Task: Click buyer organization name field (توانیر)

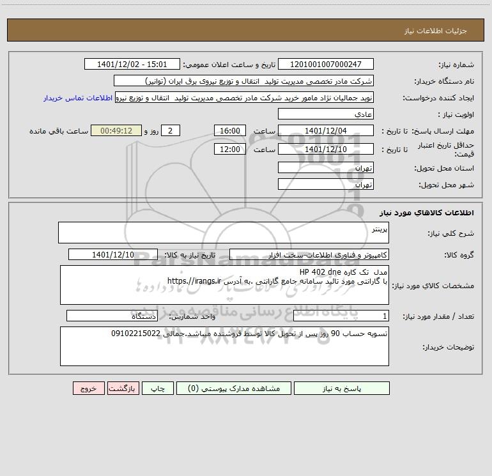Action: click(243, 81)
